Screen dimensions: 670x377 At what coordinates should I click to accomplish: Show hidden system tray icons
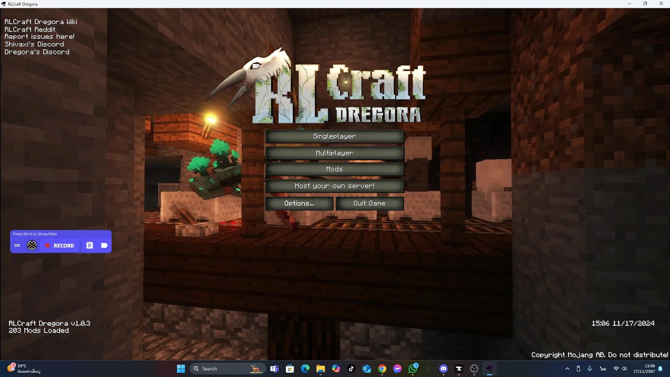(567, 369)
